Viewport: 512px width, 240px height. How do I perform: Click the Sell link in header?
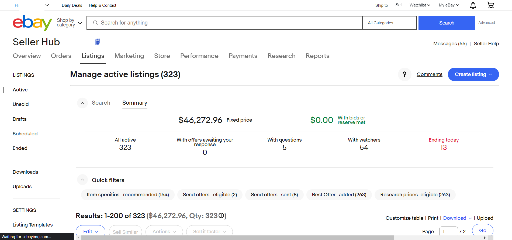tap(399, 5)
